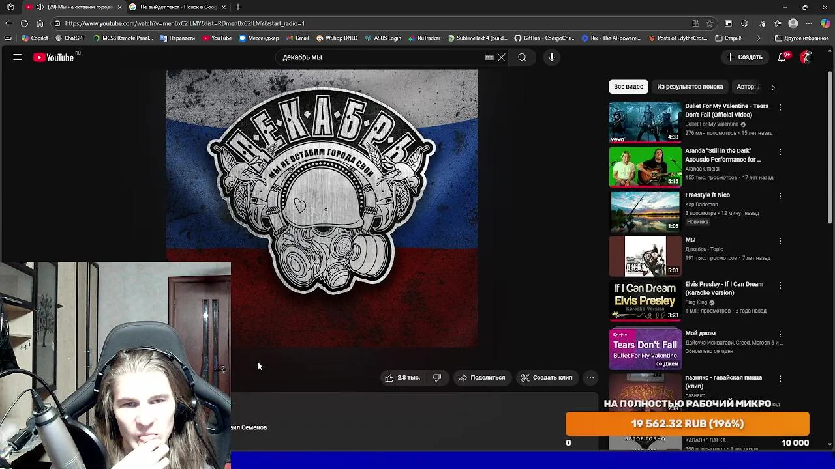Image resolution: width=835 pixels, height=469 pixels.
Task: Open the Edge settings and more ellipsis
Action: 809,23
